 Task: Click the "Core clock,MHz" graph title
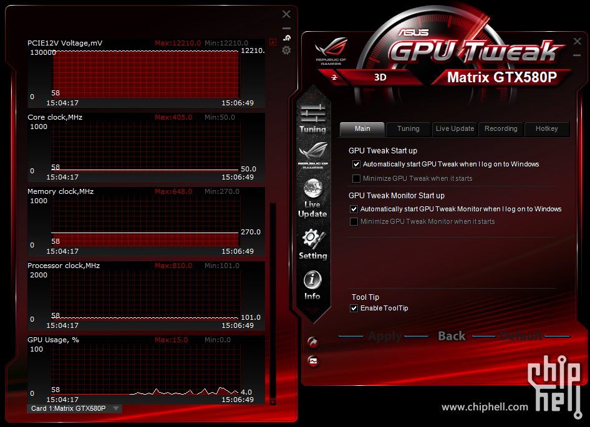[55, 117]
